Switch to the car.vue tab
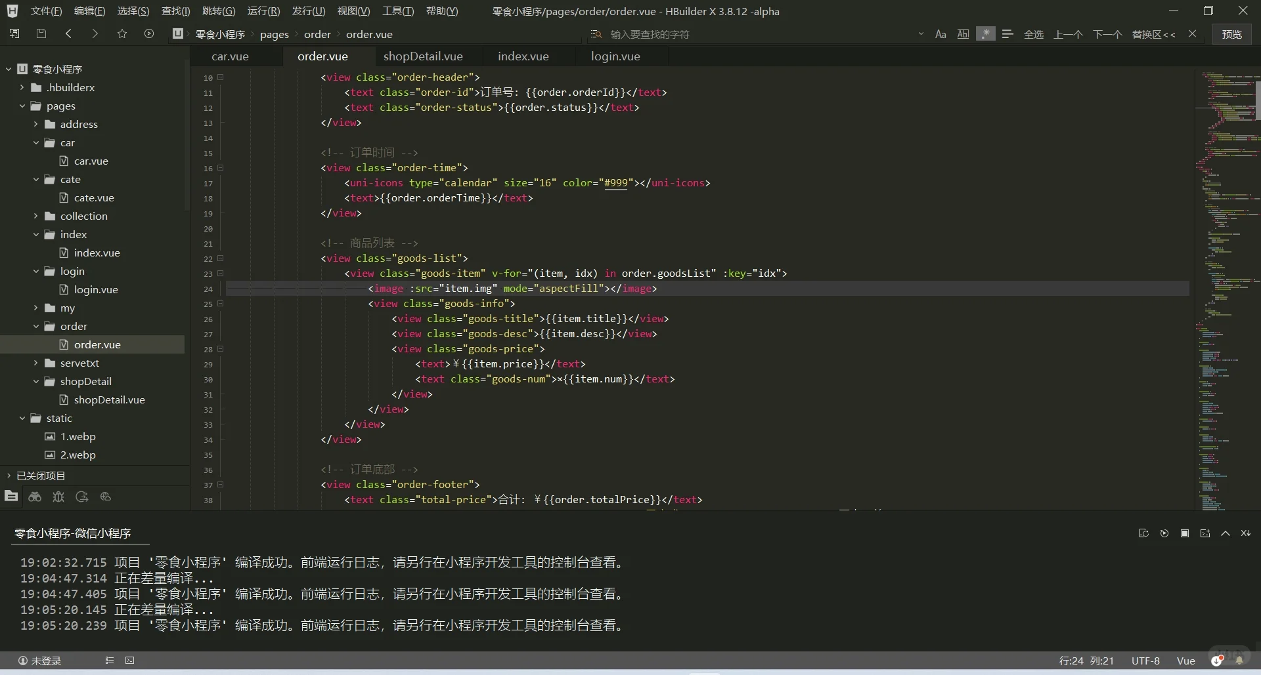The height and width of the screenshot is (675, 1261). point(230,56)
